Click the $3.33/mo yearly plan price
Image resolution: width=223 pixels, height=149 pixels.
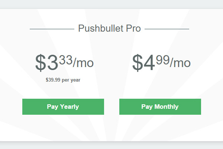click(x=64, y=63)
